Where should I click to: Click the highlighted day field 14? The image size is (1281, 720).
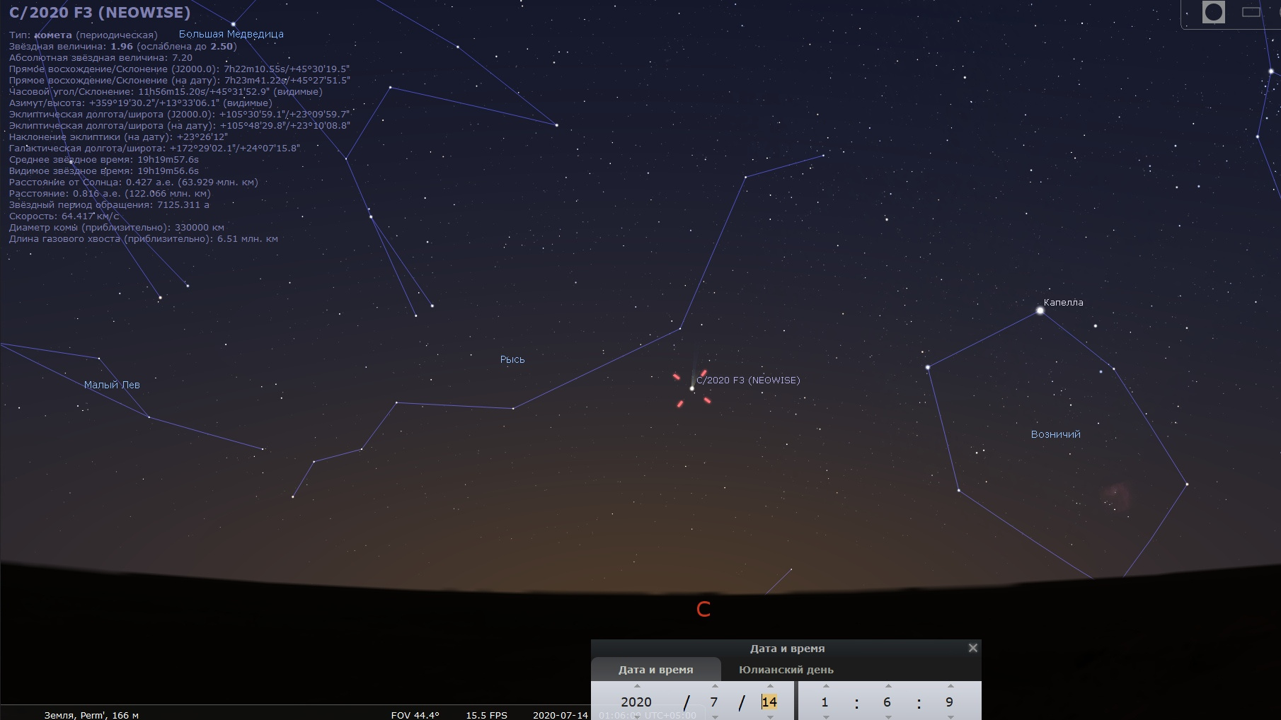pyautogui.click(x=769, y=702)
